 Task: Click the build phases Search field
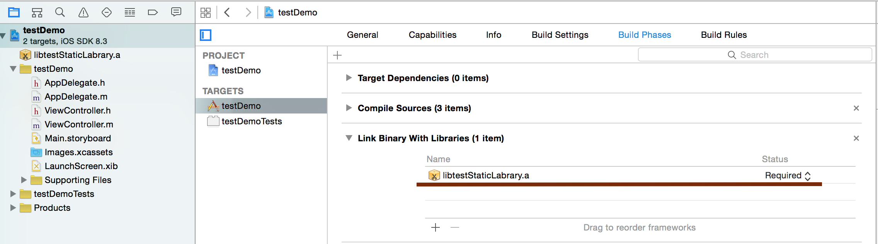pyautogui.click(x=755, y=55)
